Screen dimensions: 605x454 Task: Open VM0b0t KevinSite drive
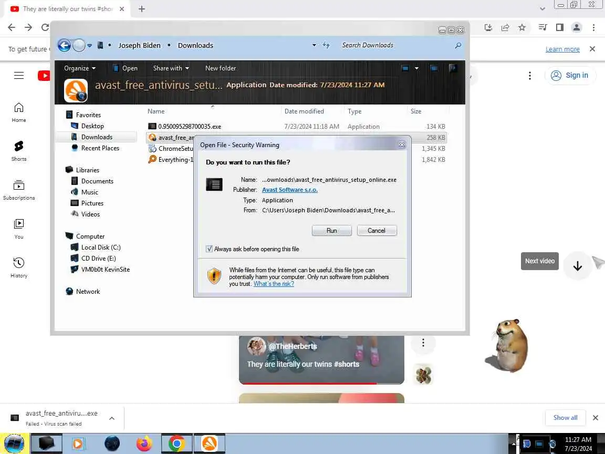106,270
